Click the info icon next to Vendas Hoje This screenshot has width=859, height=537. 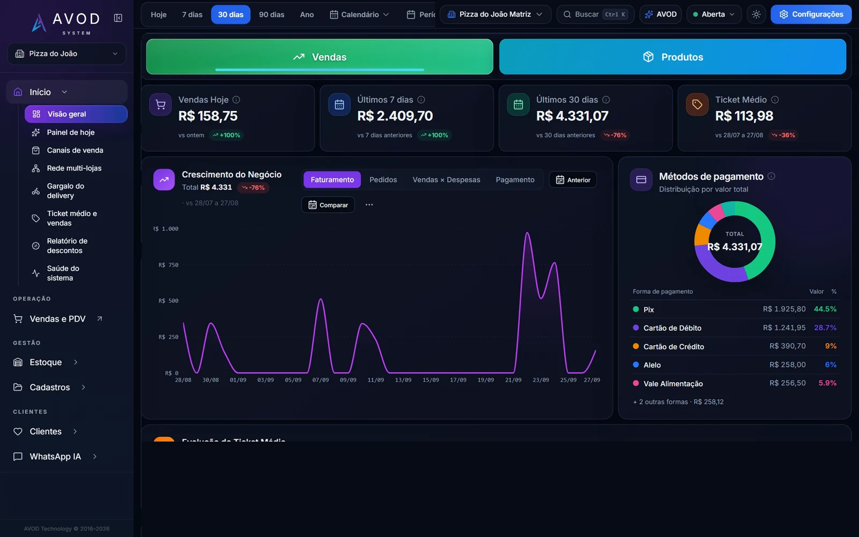pyautogui.click(x=236, y=100)
